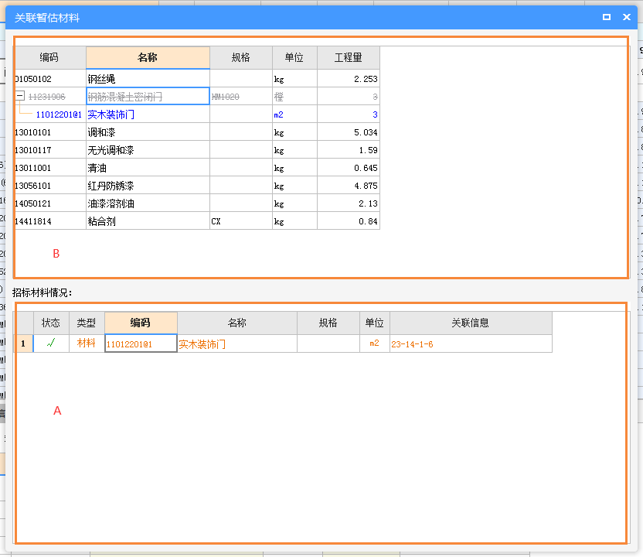Close the 关联暂估材料 dialog
643x557 pixels.
[x=626, y=17]
